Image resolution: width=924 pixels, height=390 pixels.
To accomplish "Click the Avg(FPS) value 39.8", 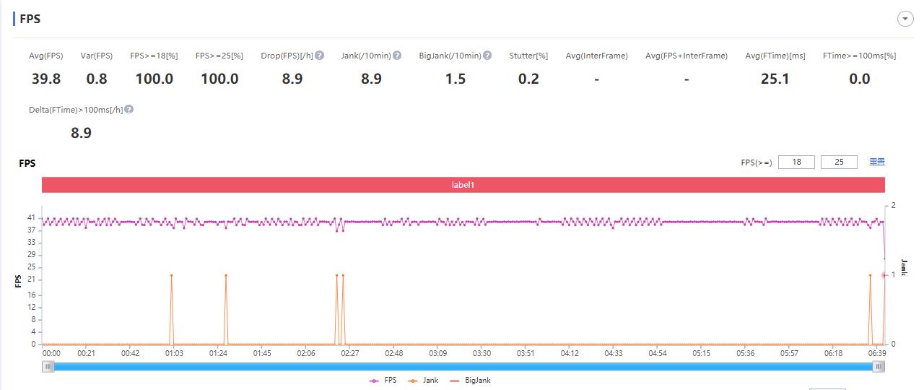I will click(46, 79).
